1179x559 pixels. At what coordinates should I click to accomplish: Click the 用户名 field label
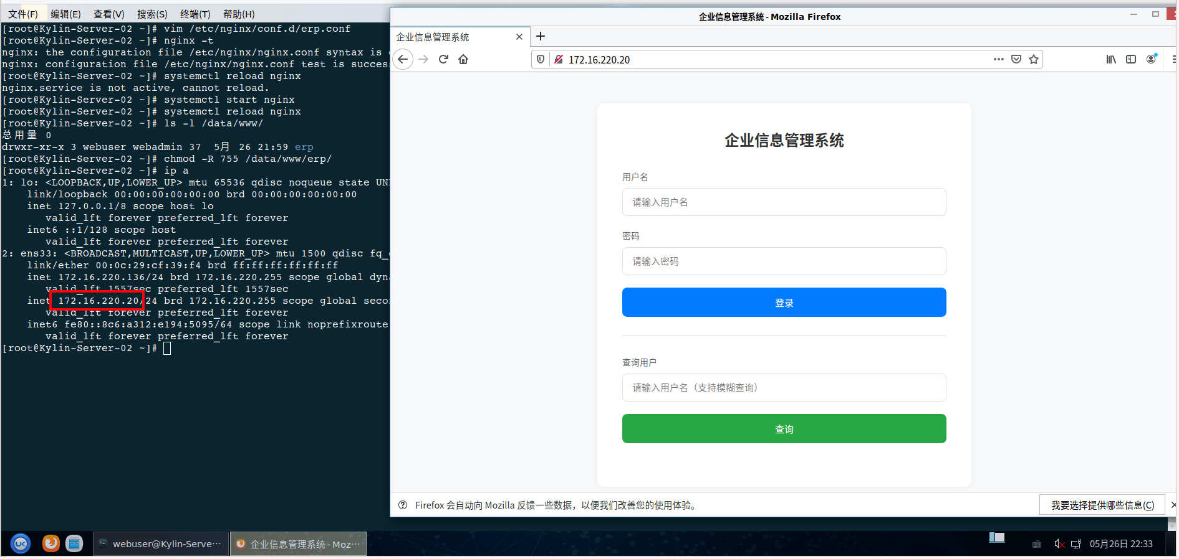(x=635, y=177)
